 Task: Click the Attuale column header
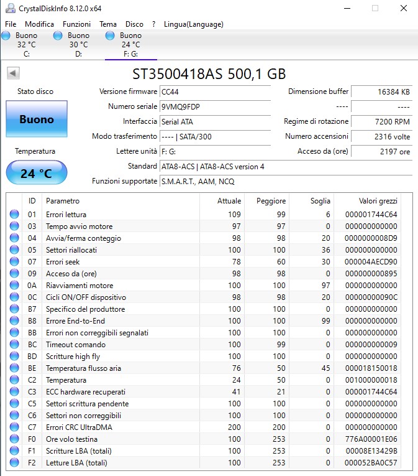pos(222,200)
